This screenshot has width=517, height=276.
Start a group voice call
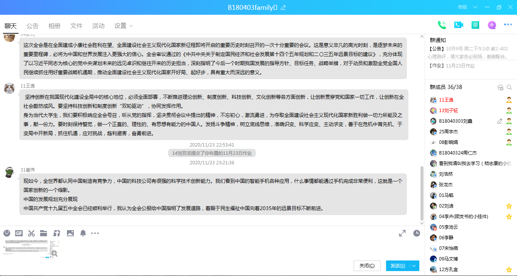coord(442,25)
